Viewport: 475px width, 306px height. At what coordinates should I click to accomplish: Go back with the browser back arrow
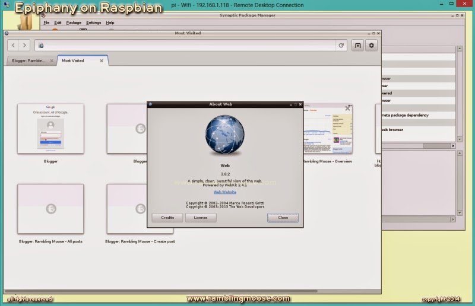[x=13, y=46]
